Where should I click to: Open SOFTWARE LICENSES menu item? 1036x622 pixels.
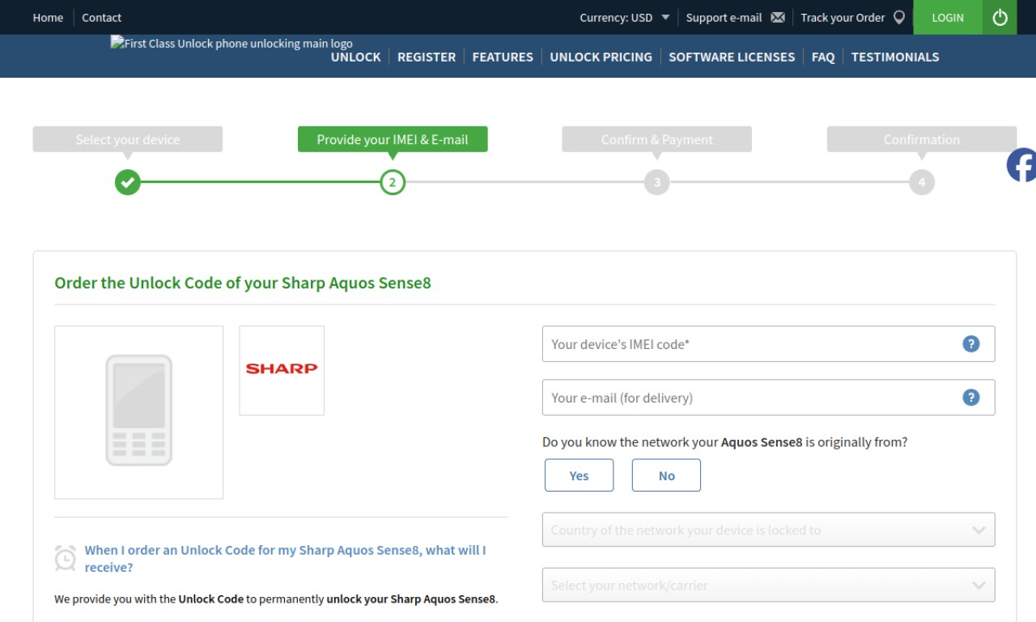(732, 57)
